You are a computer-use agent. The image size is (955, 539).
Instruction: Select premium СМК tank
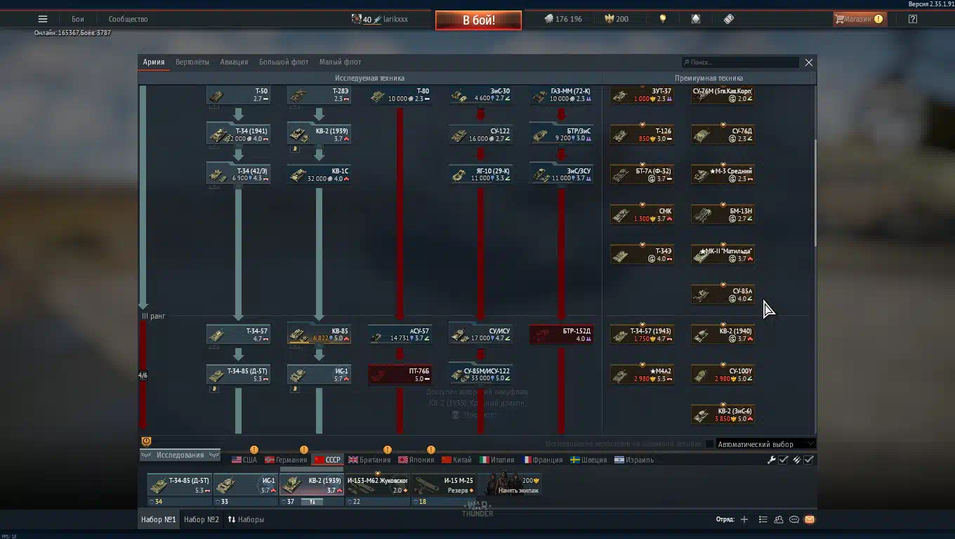[642, 214]
